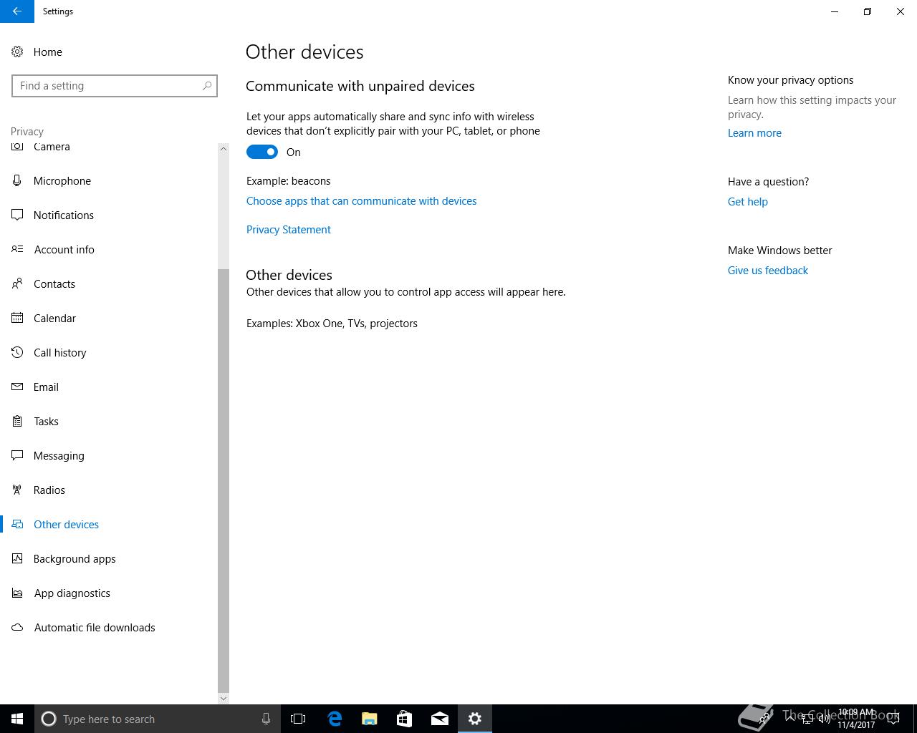Click the Other devices icon in sidebar

17,524
